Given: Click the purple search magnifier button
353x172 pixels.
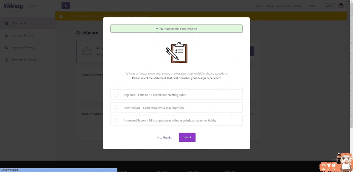Looking at the screenshot, I should point(66,6).
